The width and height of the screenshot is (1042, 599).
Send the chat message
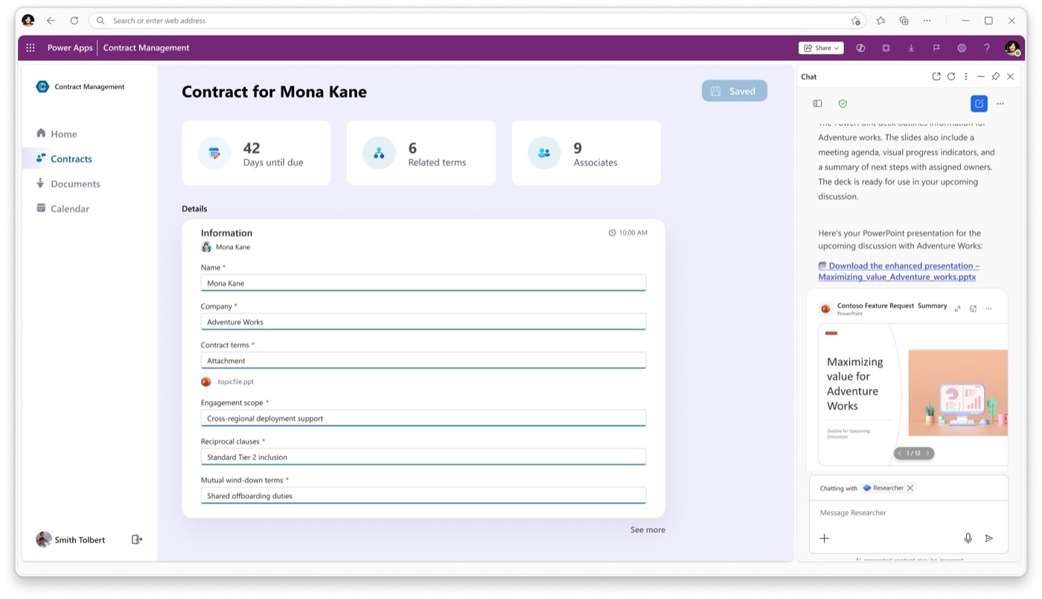[989, 538]
